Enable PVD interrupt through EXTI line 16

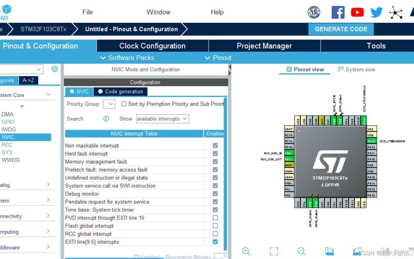215,218
